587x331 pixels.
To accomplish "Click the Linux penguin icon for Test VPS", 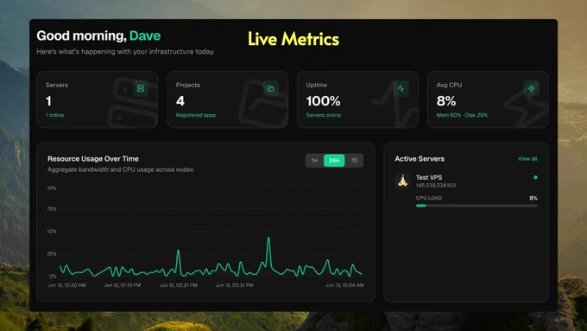I will pyautogui.click(x=403, y=181).
